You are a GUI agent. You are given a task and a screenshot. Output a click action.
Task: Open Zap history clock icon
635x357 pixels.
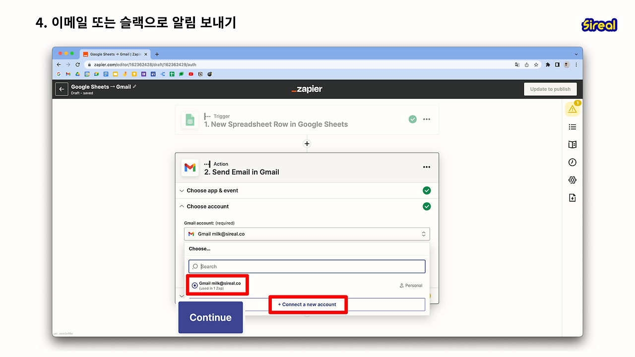coord(572,162)
